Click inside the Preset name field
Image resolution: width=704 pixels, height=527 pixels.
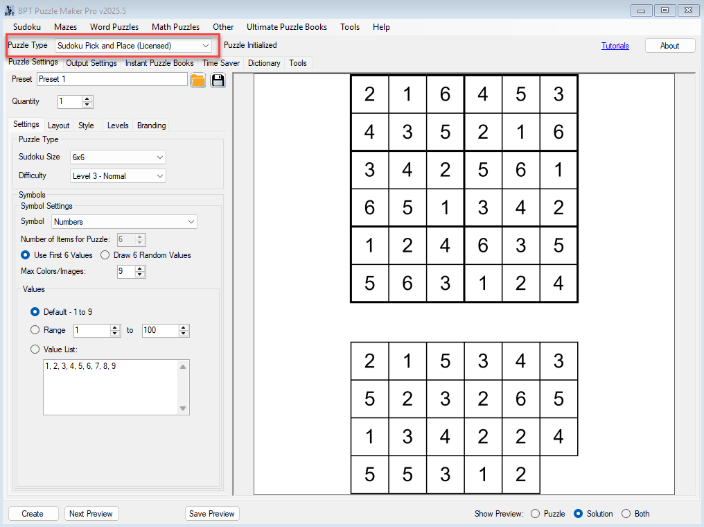(111, 79)
